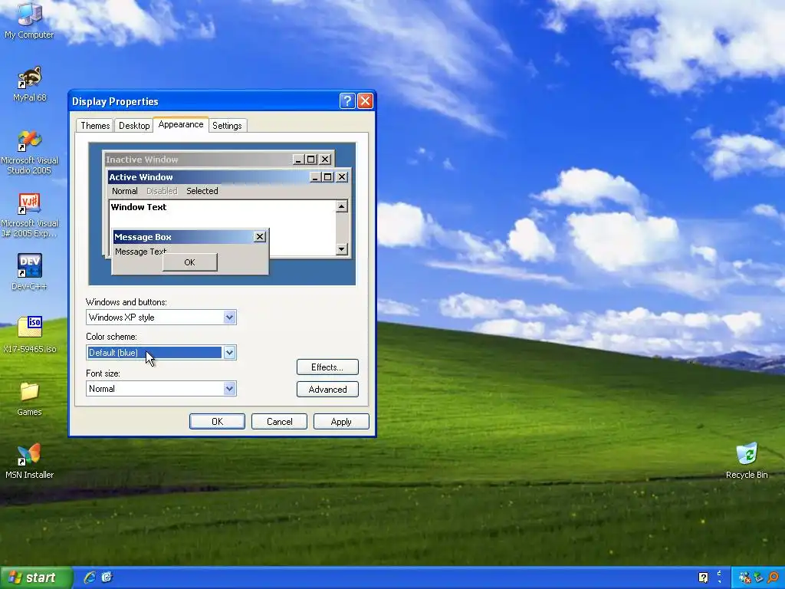Click the Inactive Window minimize button in preview

click(x=298, y=160)
